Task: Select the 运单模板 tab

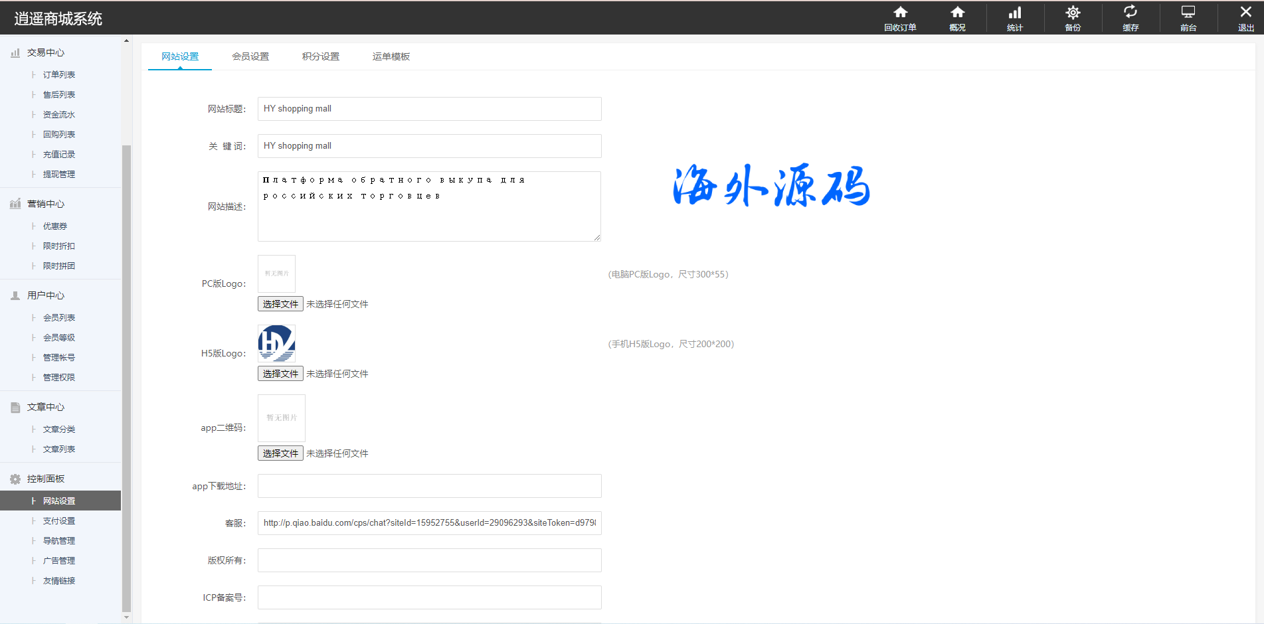Action: 391,56
